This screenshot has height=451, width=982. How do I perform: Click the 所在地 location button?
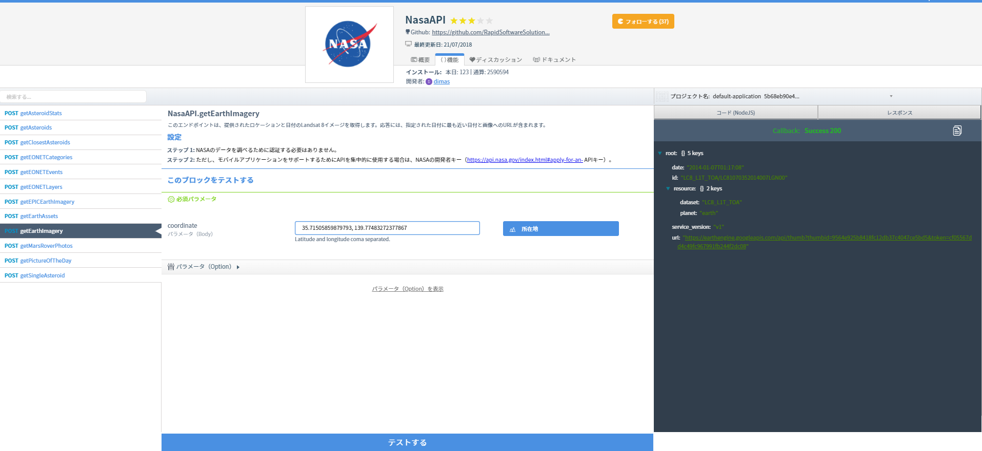tap(560, 229)
